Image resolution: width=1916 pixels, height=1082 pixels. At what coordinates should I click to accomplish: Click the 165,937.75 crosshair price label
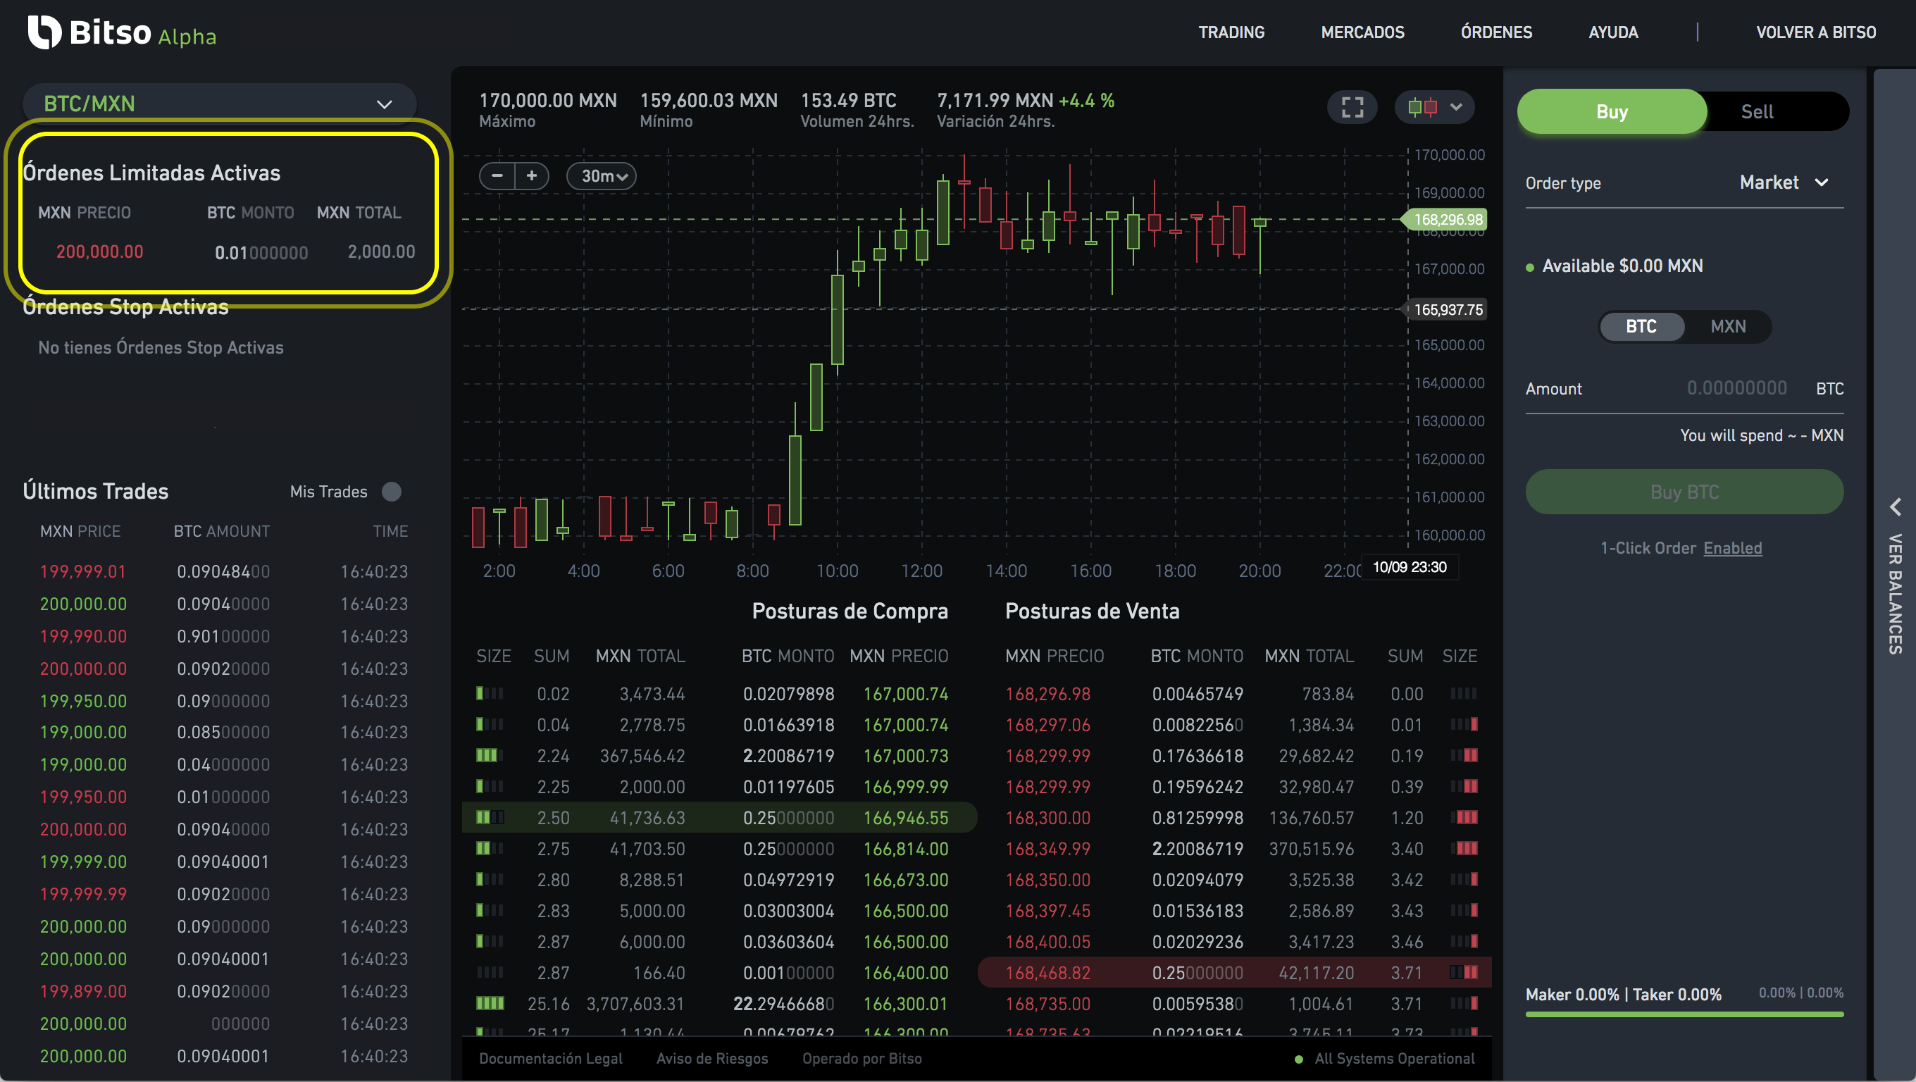(1445, 309)
